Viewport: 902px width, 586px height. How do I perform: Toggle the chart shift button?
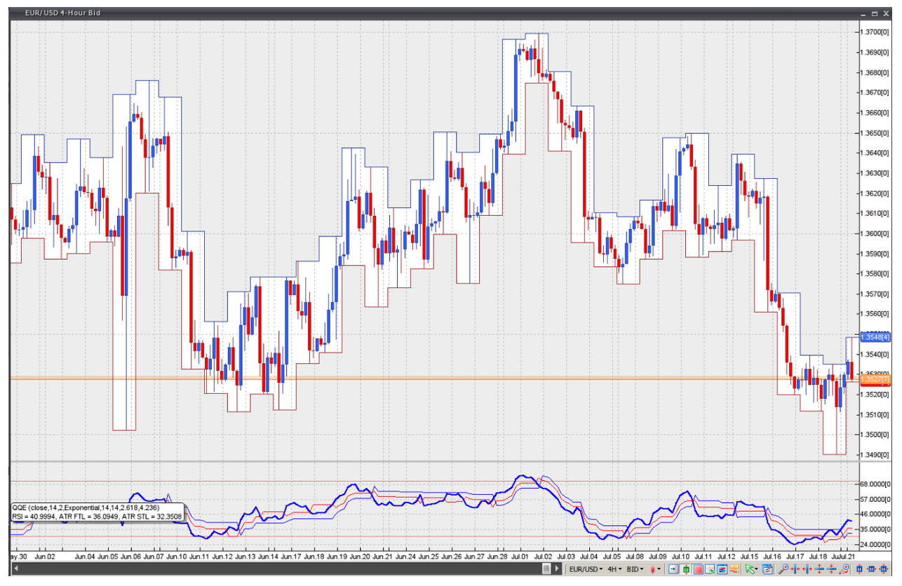pos(673,568)
